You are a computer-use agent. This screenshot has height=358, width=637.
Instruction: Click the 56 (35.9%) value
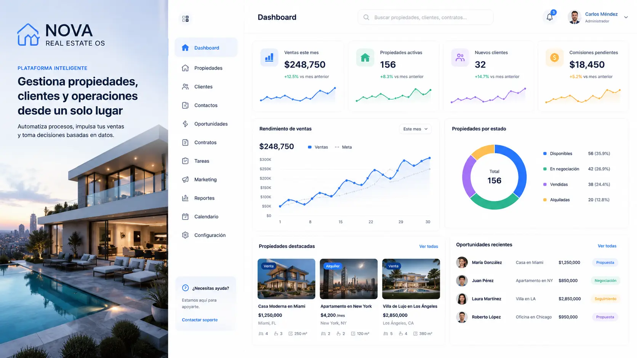pyautogui.click(x=599, y=154)
